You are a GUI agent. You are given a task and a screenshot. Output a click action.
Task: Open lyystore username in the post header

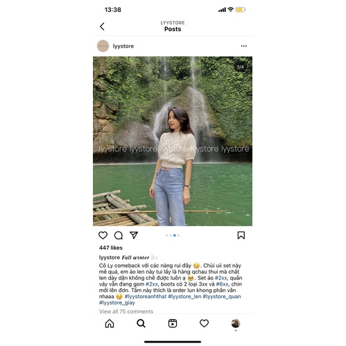[123, 46]
